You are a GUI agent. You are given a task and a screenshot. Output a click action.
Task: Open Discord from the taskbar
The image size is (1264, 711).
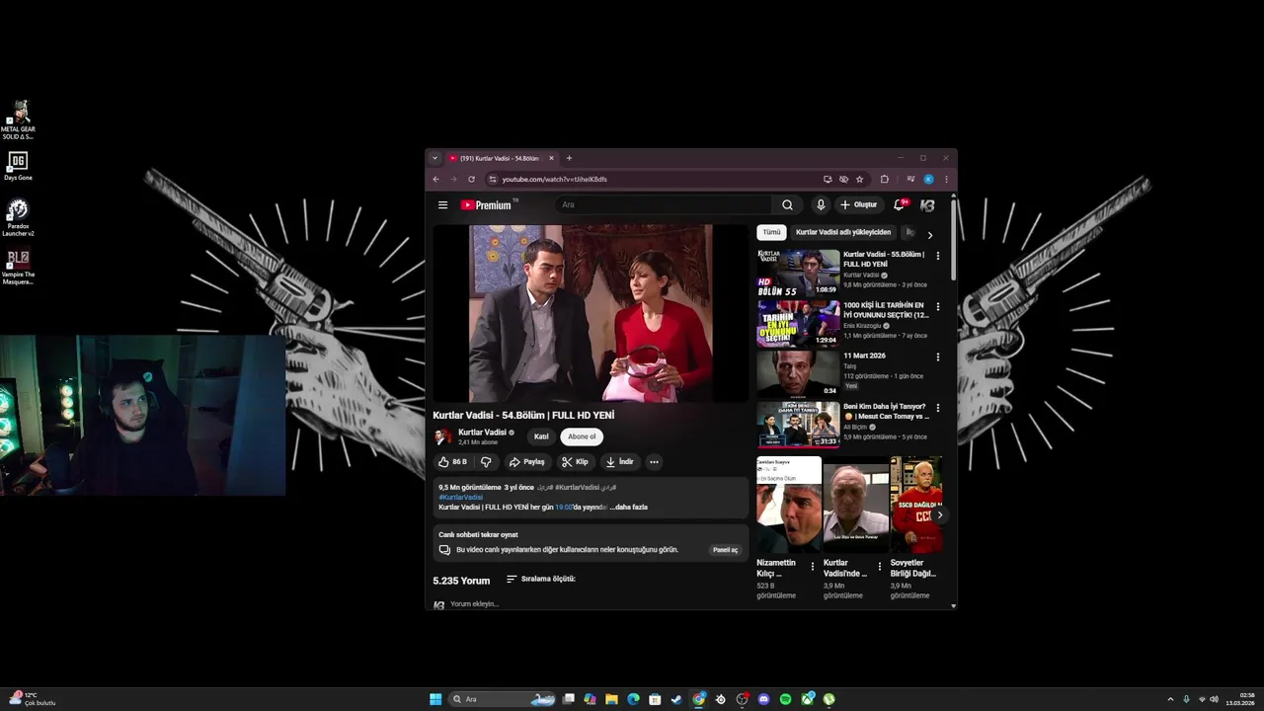(x=763, y=699)
